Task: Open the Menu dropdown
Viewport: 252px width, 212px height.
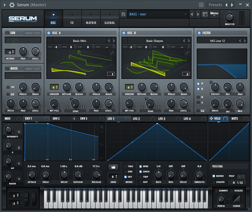Action: 214,14
